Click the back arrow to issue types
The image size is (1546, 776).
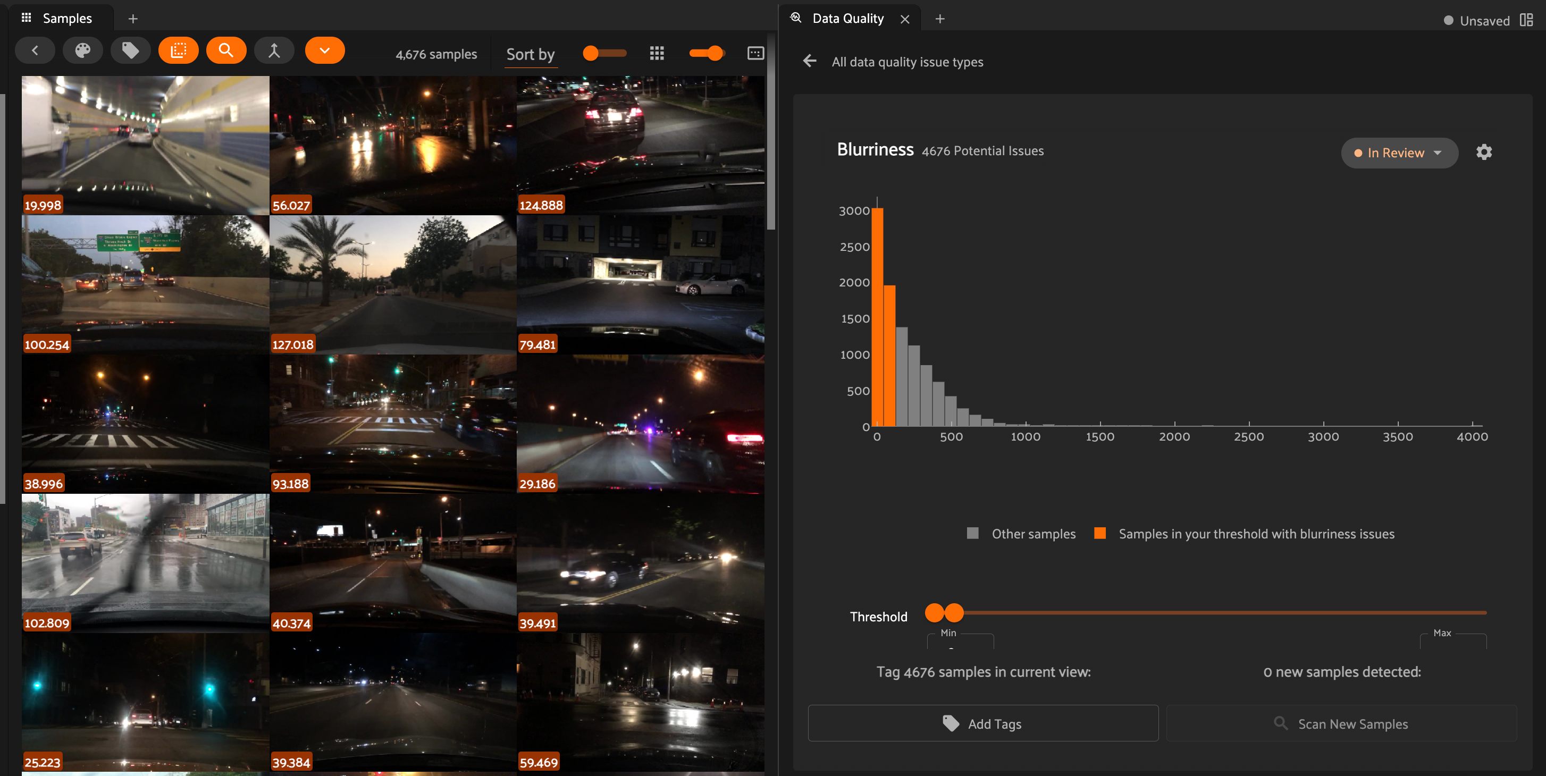810,61
